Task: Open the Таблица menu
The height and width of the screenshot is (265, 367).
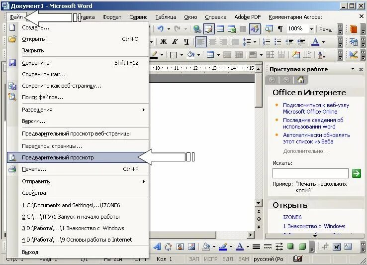Action: pyautogui.click(x=166, y=17)
